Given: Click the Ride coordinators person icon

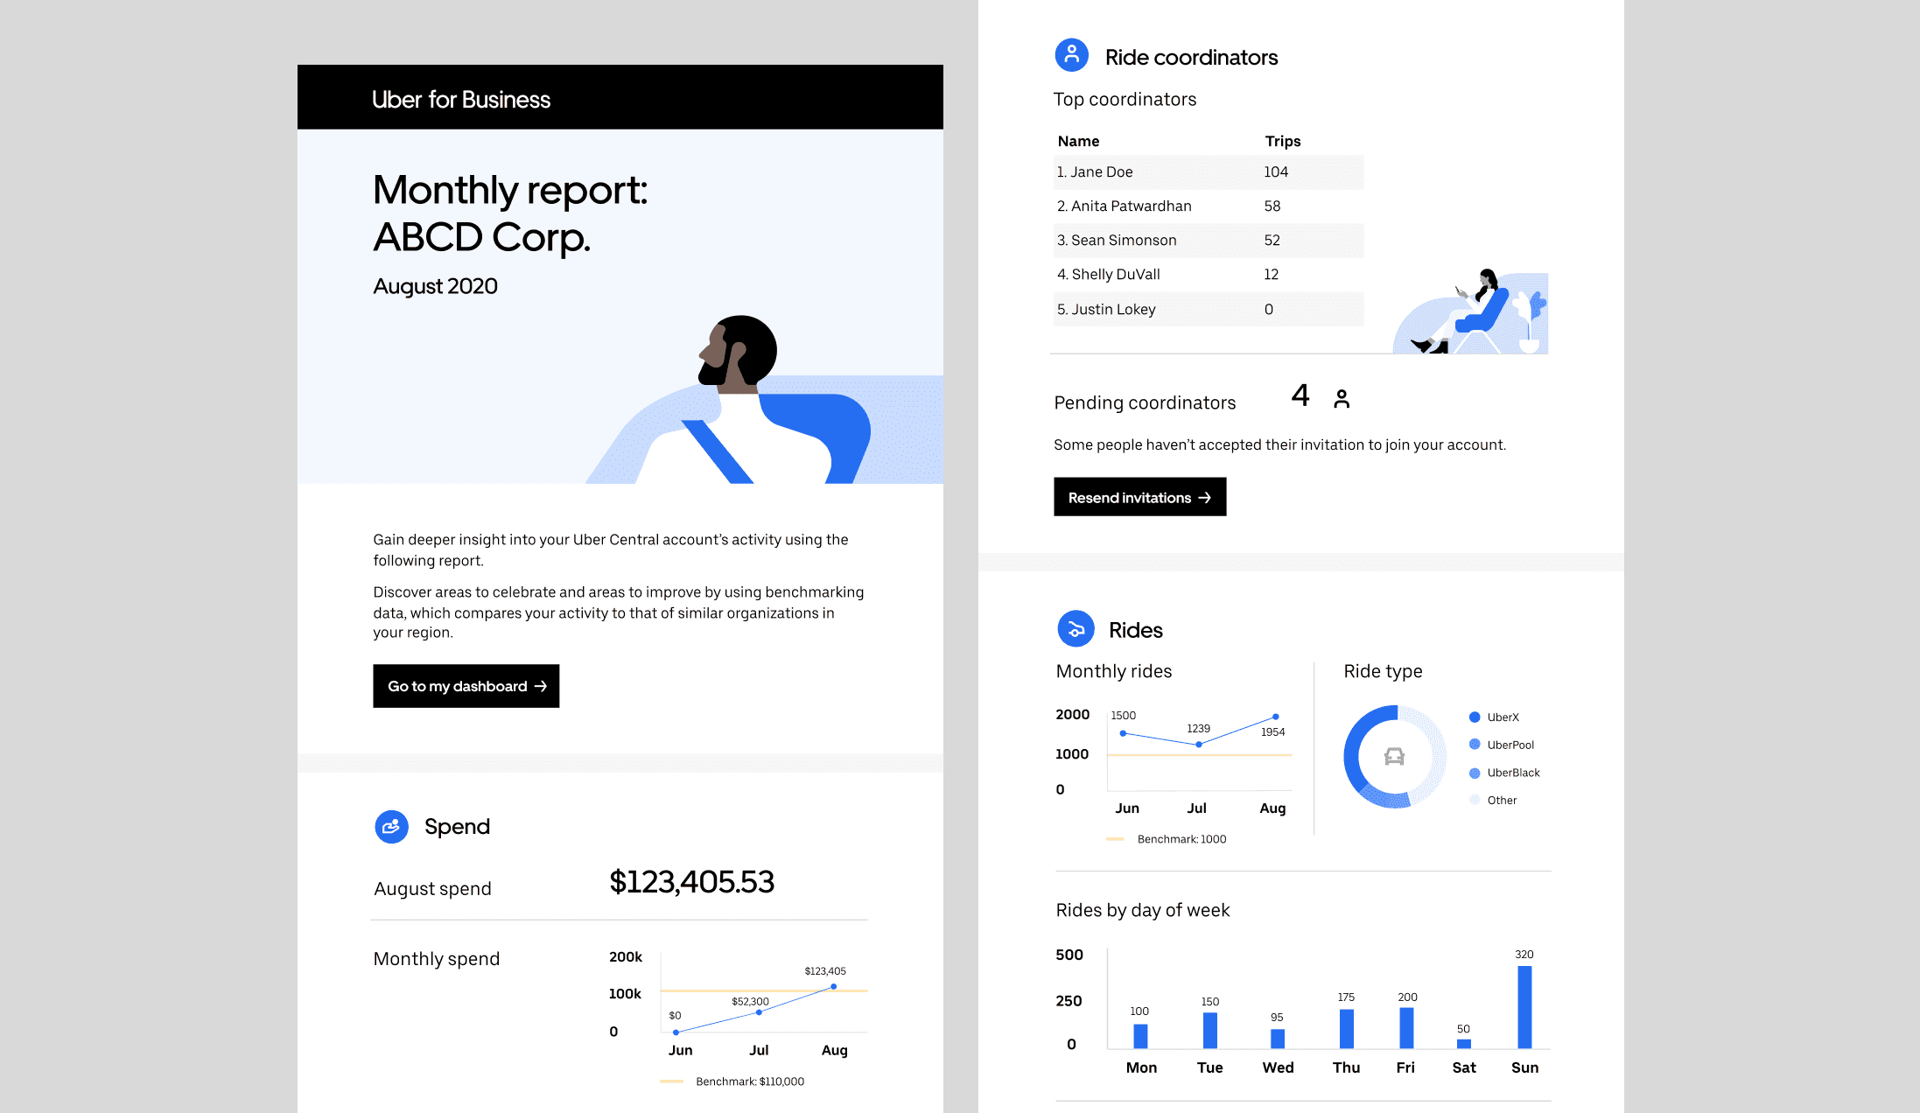Looking at the screenshot, I should [x=1071, y=55].
